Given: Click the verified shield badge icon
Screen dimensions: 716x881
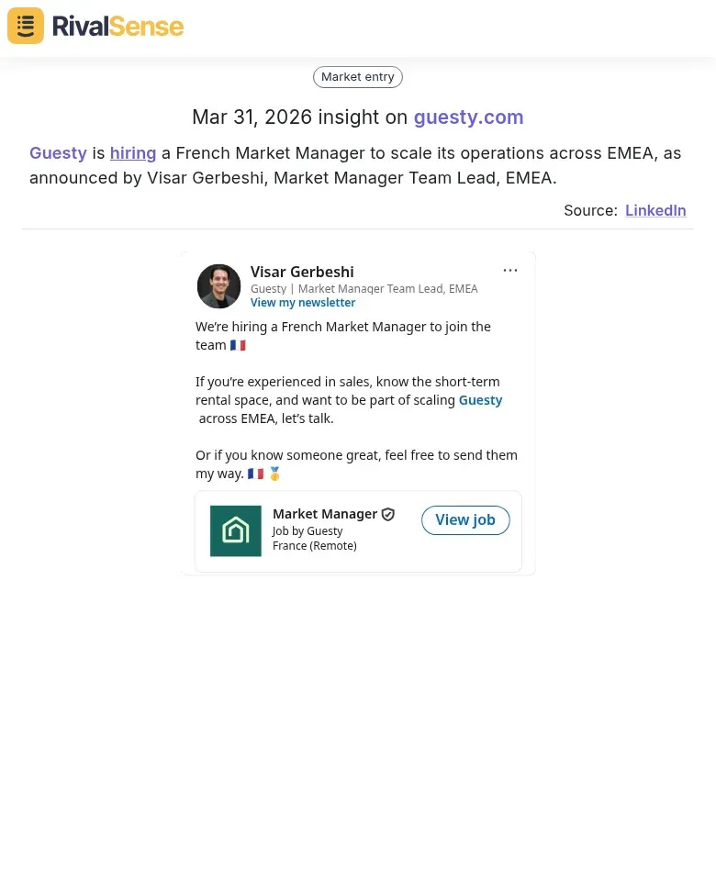Looking at the screenshot, I should click(x=388, y=515).
